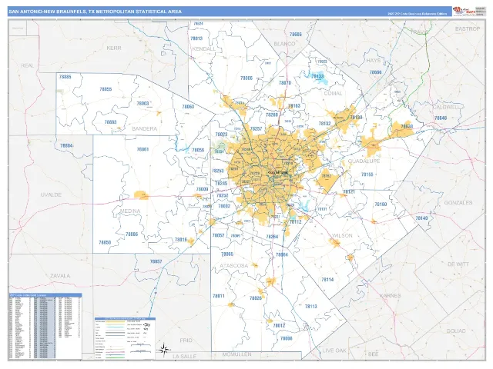Click ZIP code 78063 label
Image resolution: width=493 pixels, height=369 pixels.
tap(188, 107)
